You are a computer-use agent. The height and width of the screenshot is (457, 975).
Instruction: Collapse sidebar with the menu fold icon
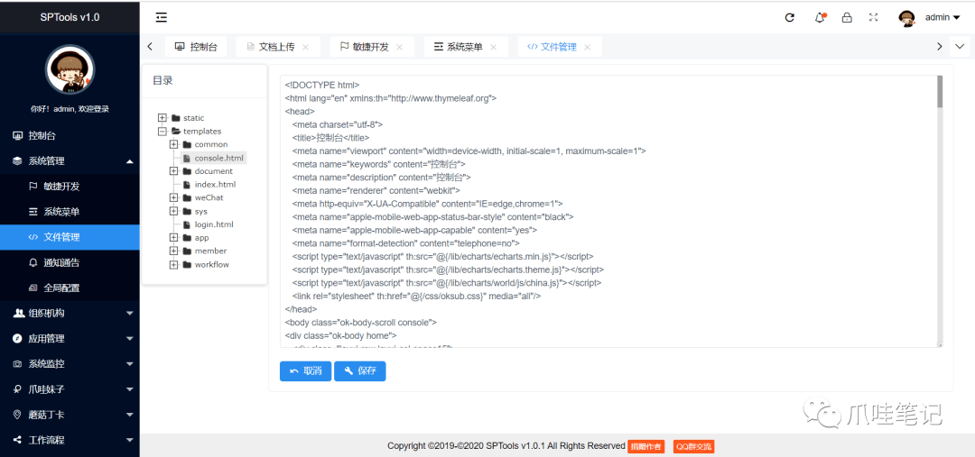click(x=162, y=17)
